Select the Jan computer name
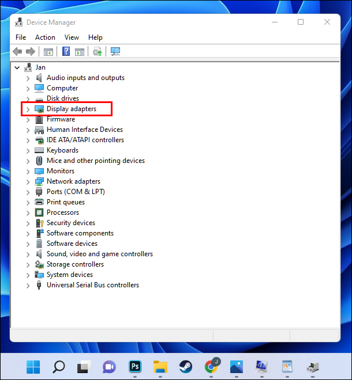This screenshot has width=352, height=380. tap(40, 67)
